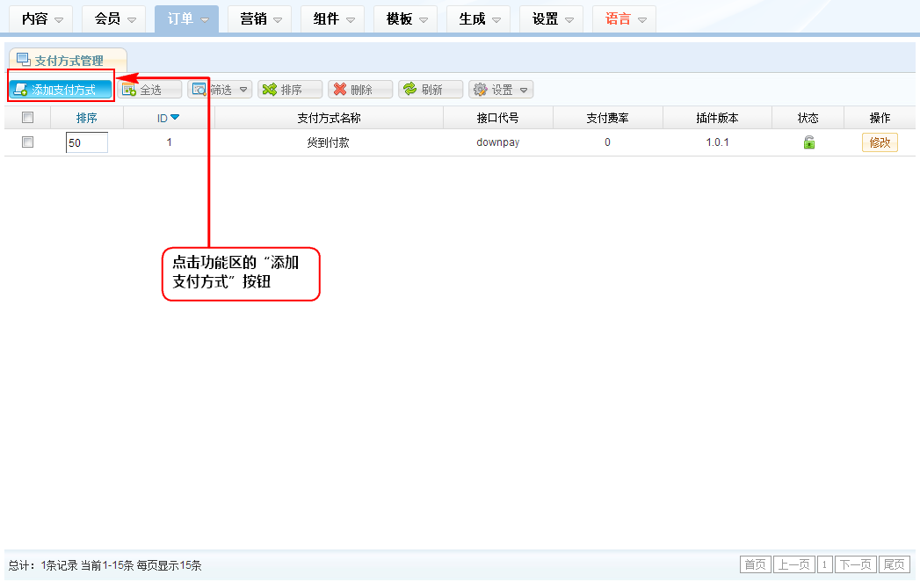Screen dimensions: 920x582
Task: Click the sort order input field showing 50
Action: click(86, 142)
